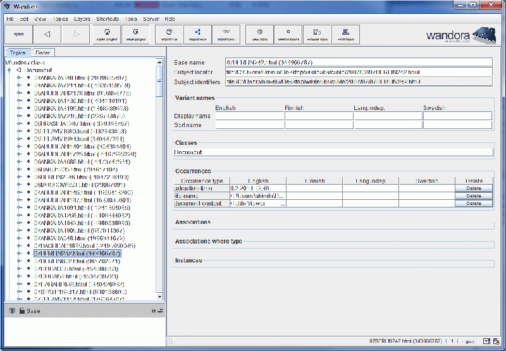Toggle the lock icon on Base layer
Image resolution: width=506 pixels, height=351 pixels.
tap(22, 311)
